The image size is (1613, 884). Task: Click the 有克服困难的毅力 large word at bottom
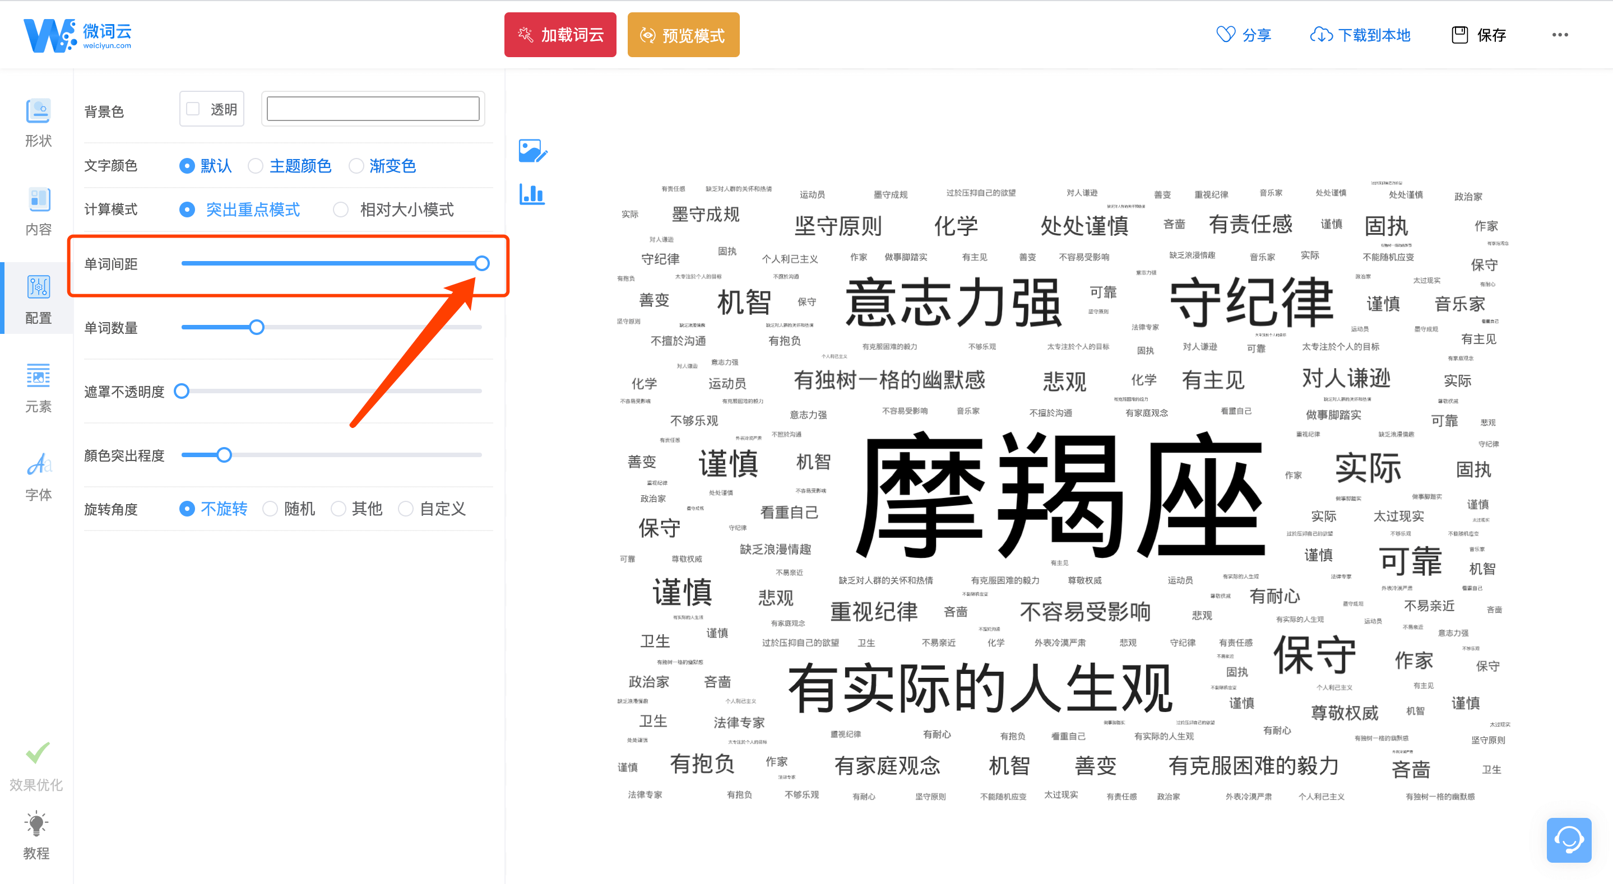(1253, 765)
